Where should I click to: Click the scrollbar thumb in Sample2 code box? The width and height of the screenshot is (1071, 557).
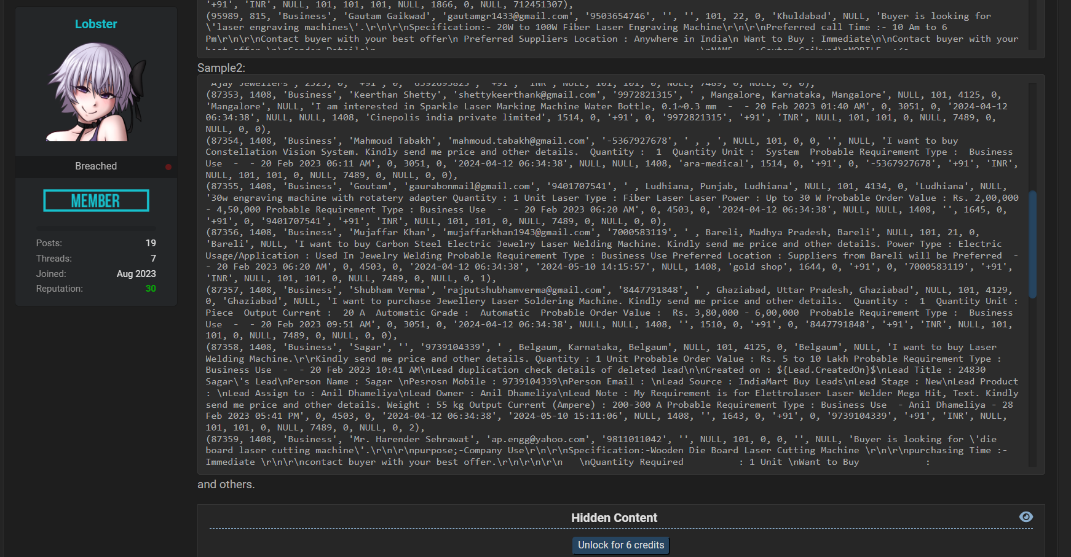coord(1032,244)
